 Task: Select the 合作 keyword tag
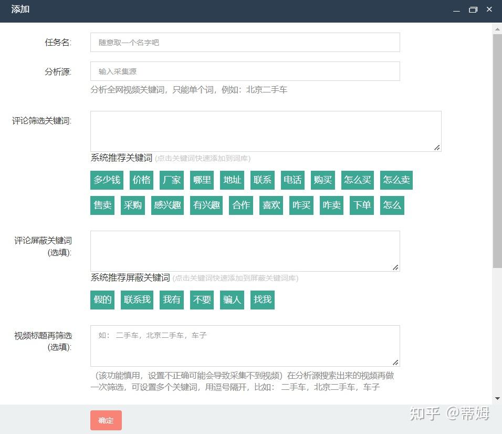[x=241, y=205]
